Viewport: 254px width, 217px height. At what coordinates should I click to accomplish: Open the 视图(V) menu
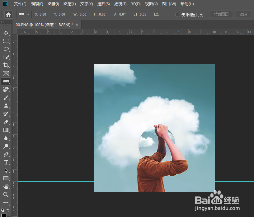(x=151, y=4)
